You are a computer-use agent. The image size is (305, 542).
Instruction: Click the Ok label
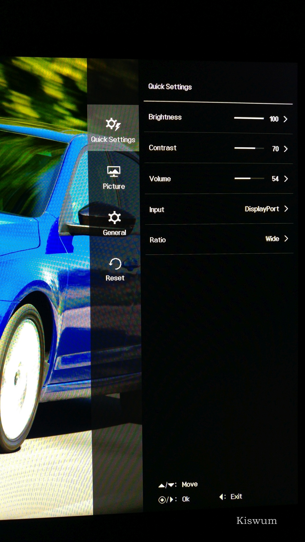186,499
